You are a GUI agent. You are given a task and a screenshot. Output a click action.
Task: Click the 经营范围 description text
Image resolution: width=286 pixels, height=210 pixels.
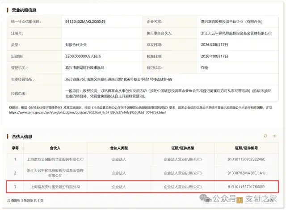pyautogui.click(x=168, y=94)
